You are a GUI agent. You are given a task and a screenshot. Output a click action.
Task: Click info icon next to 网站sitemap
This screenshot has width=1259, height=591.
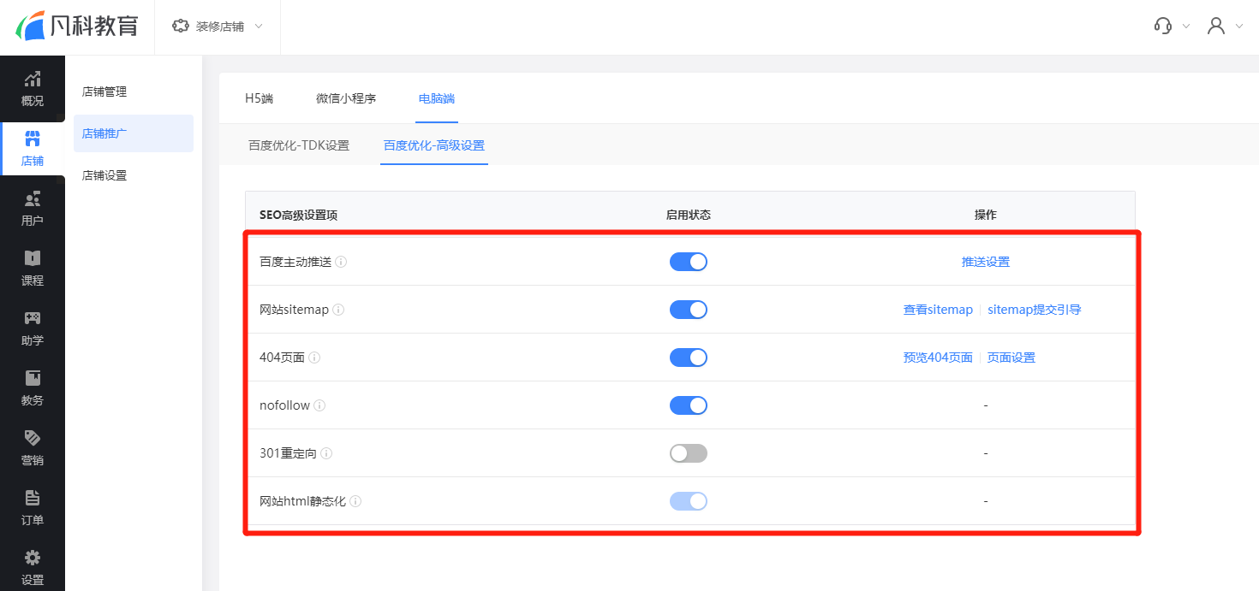(338, 310)
